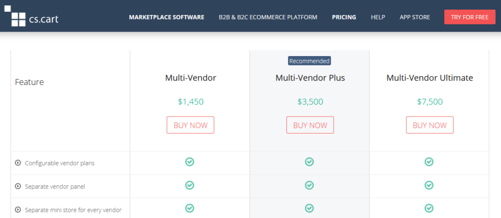Click Configurable vendor plans feature text

[x=60, y=163]
